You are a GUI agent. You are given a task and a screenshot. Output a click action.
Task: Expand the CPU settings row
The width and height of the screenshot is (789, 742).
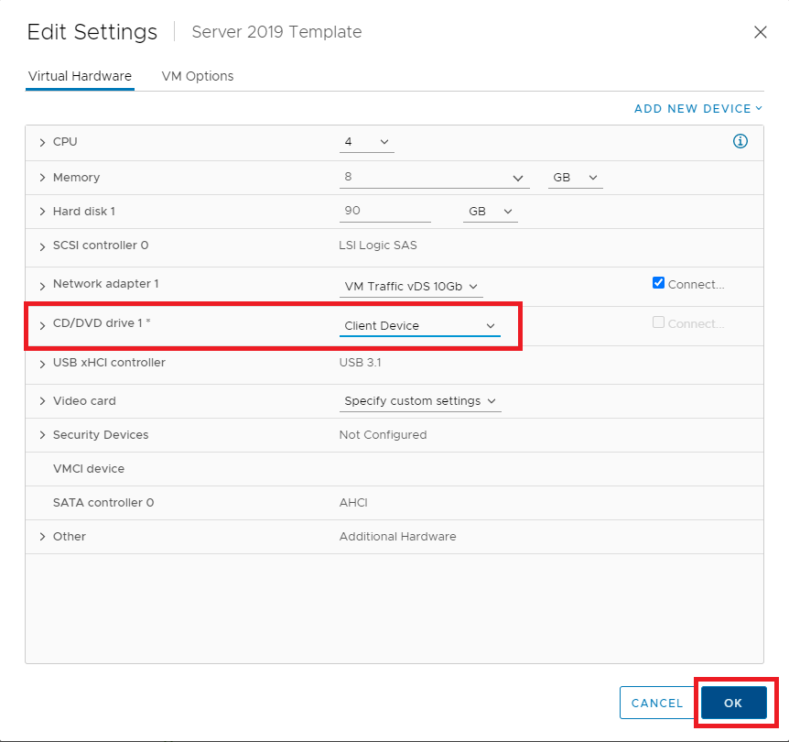click(42, 143)
